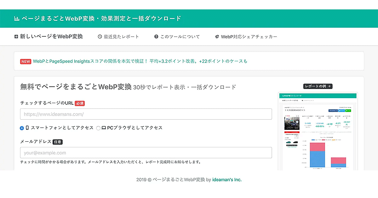Select the PCブラウザとしてアクセス radio button

click(x=98, y=128)
